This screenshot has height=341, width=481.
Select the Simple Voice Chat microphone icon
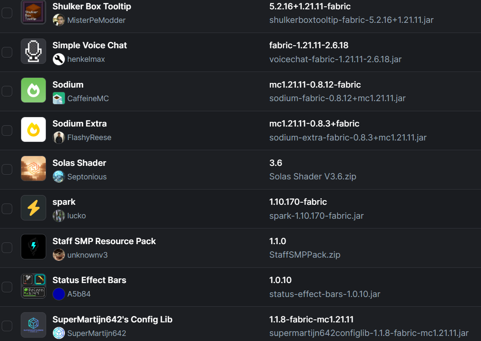click(x=33, y=51)
